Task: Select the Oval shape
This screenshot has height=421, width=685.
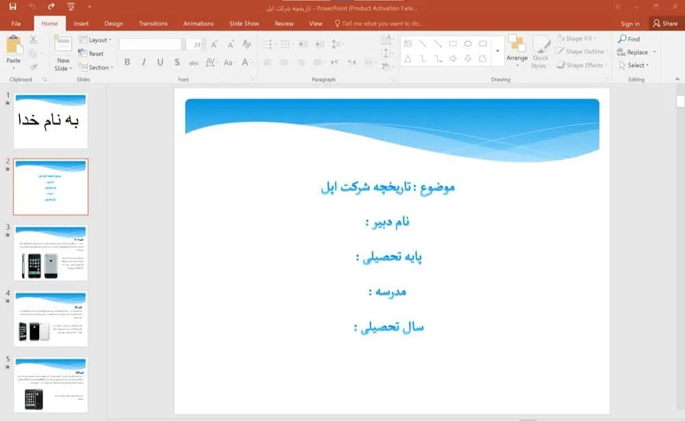Action: tap(468, 44)
